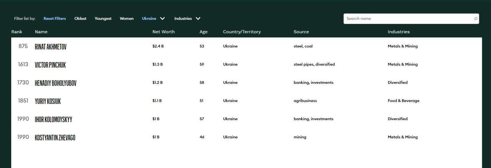Expand the Ukraine country dropdown chevron
The height and width of the screenshot is (168, 491).
tap(162, 18)
